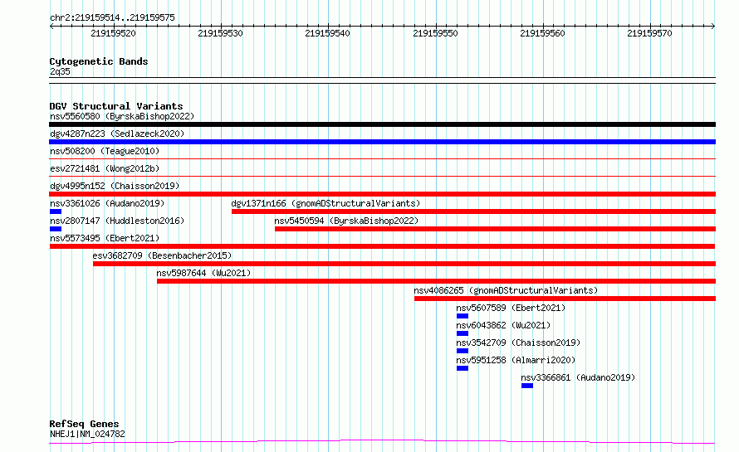This screenshot has height=452, width=739.
Task: Click blue bar under nsv5607589
Action: (x=462, y=316)
